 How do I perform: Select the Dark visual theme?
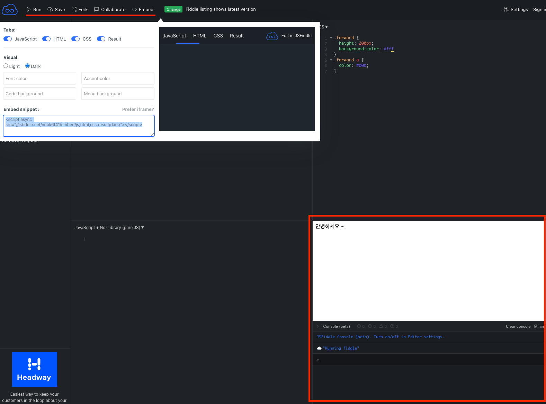[x=28, y=66]
